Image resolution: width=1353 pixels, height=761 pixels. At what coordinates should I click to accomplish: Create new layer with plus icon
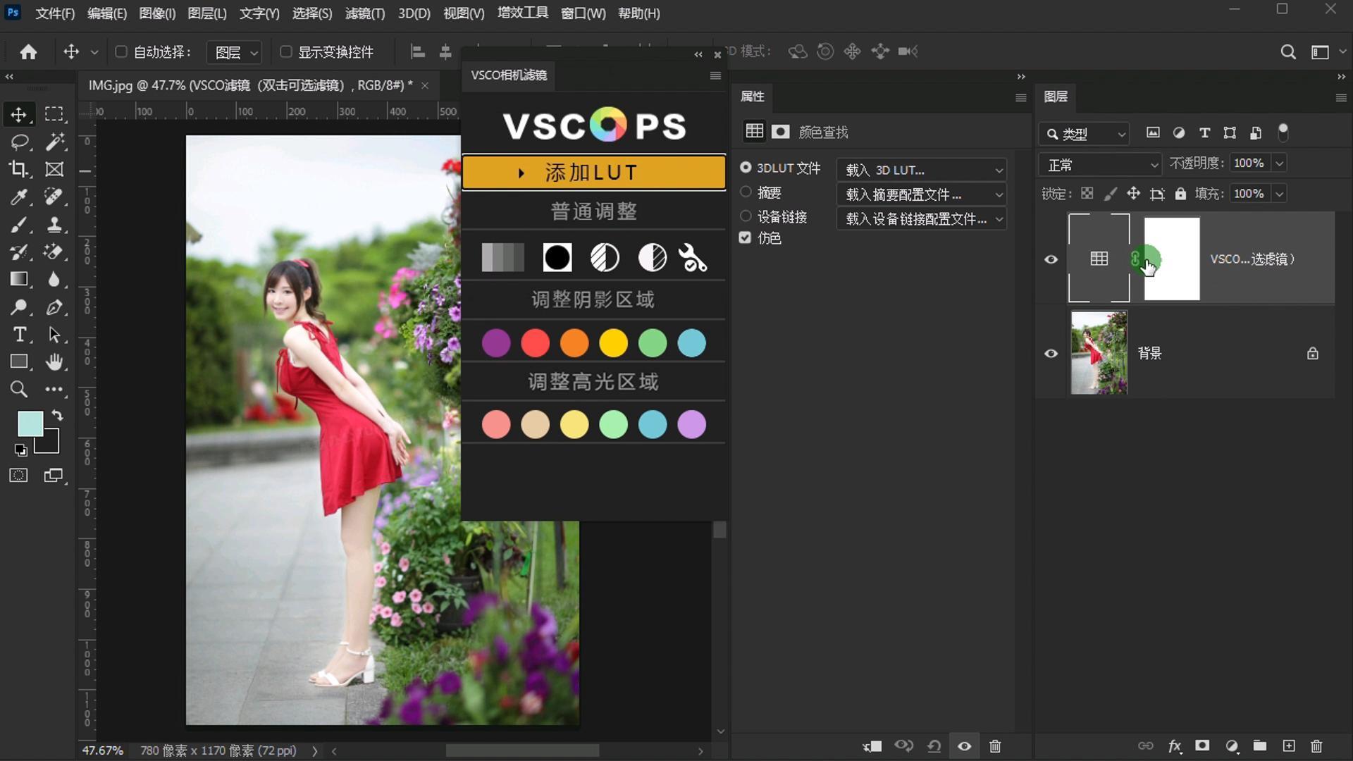pyautogui.click(x=1289, y=745)
